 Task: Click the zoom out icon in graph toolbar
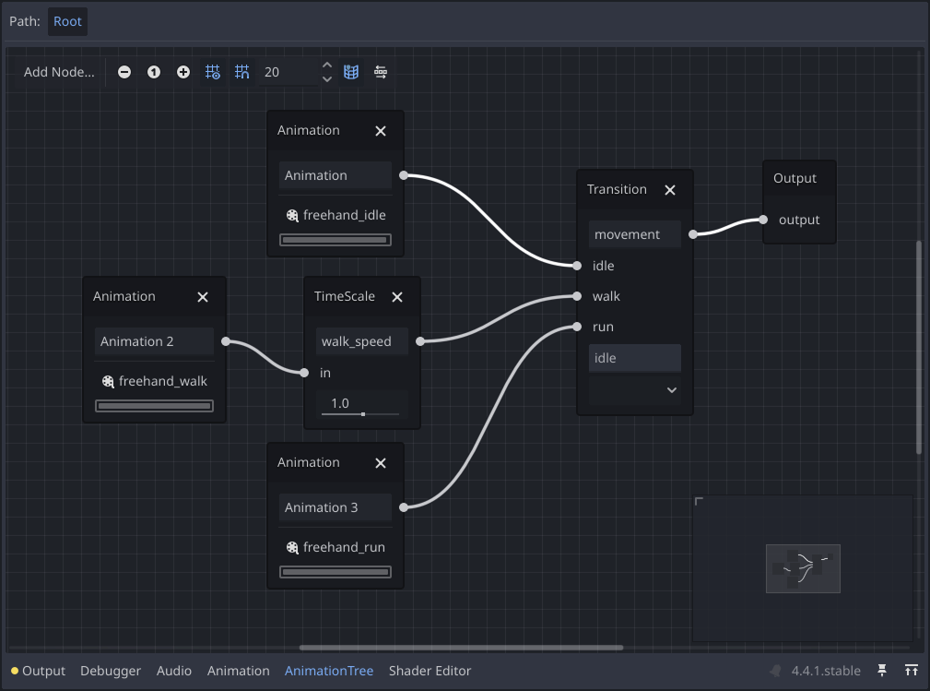click(124, 72)
